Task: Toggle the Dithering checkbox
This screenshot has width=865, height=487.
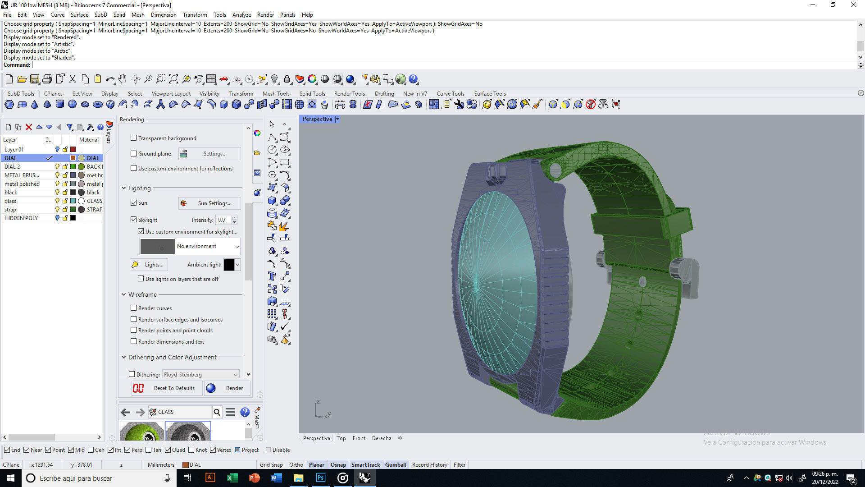Action: coord(132,374)
